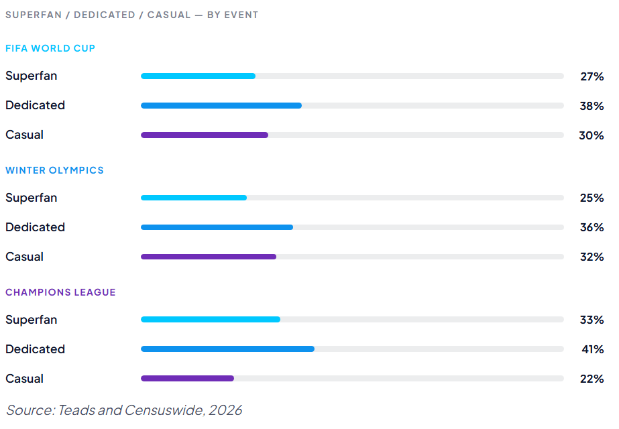Click the 38% Dedicated value

[592, 106]
